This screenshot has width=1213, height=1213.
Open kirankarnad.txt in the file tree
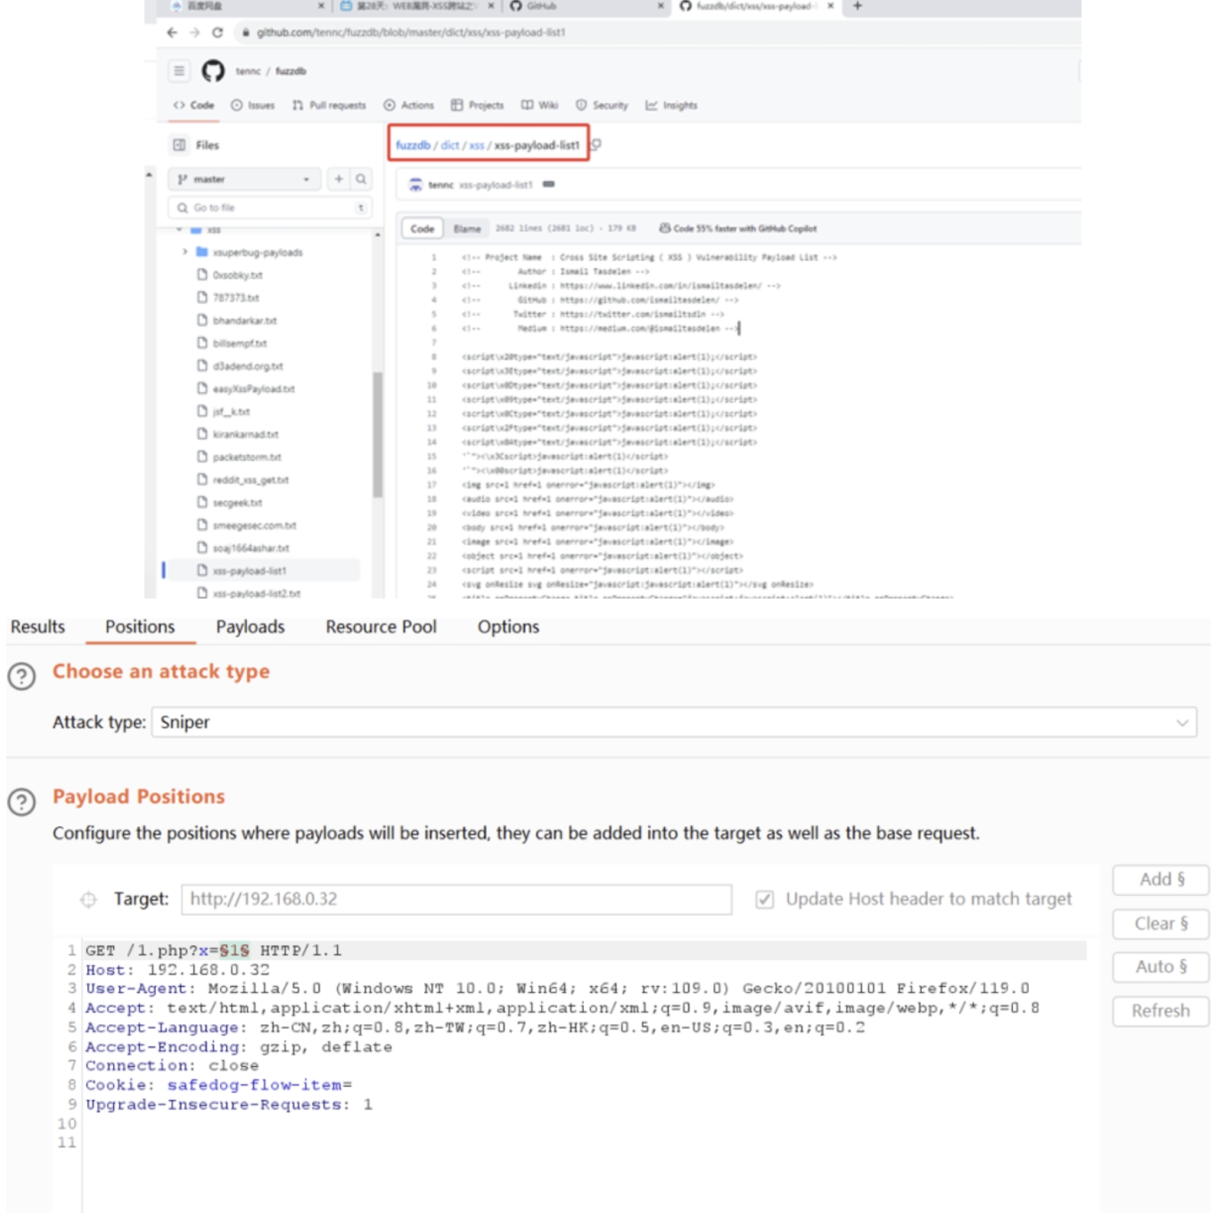pos(245,434)
